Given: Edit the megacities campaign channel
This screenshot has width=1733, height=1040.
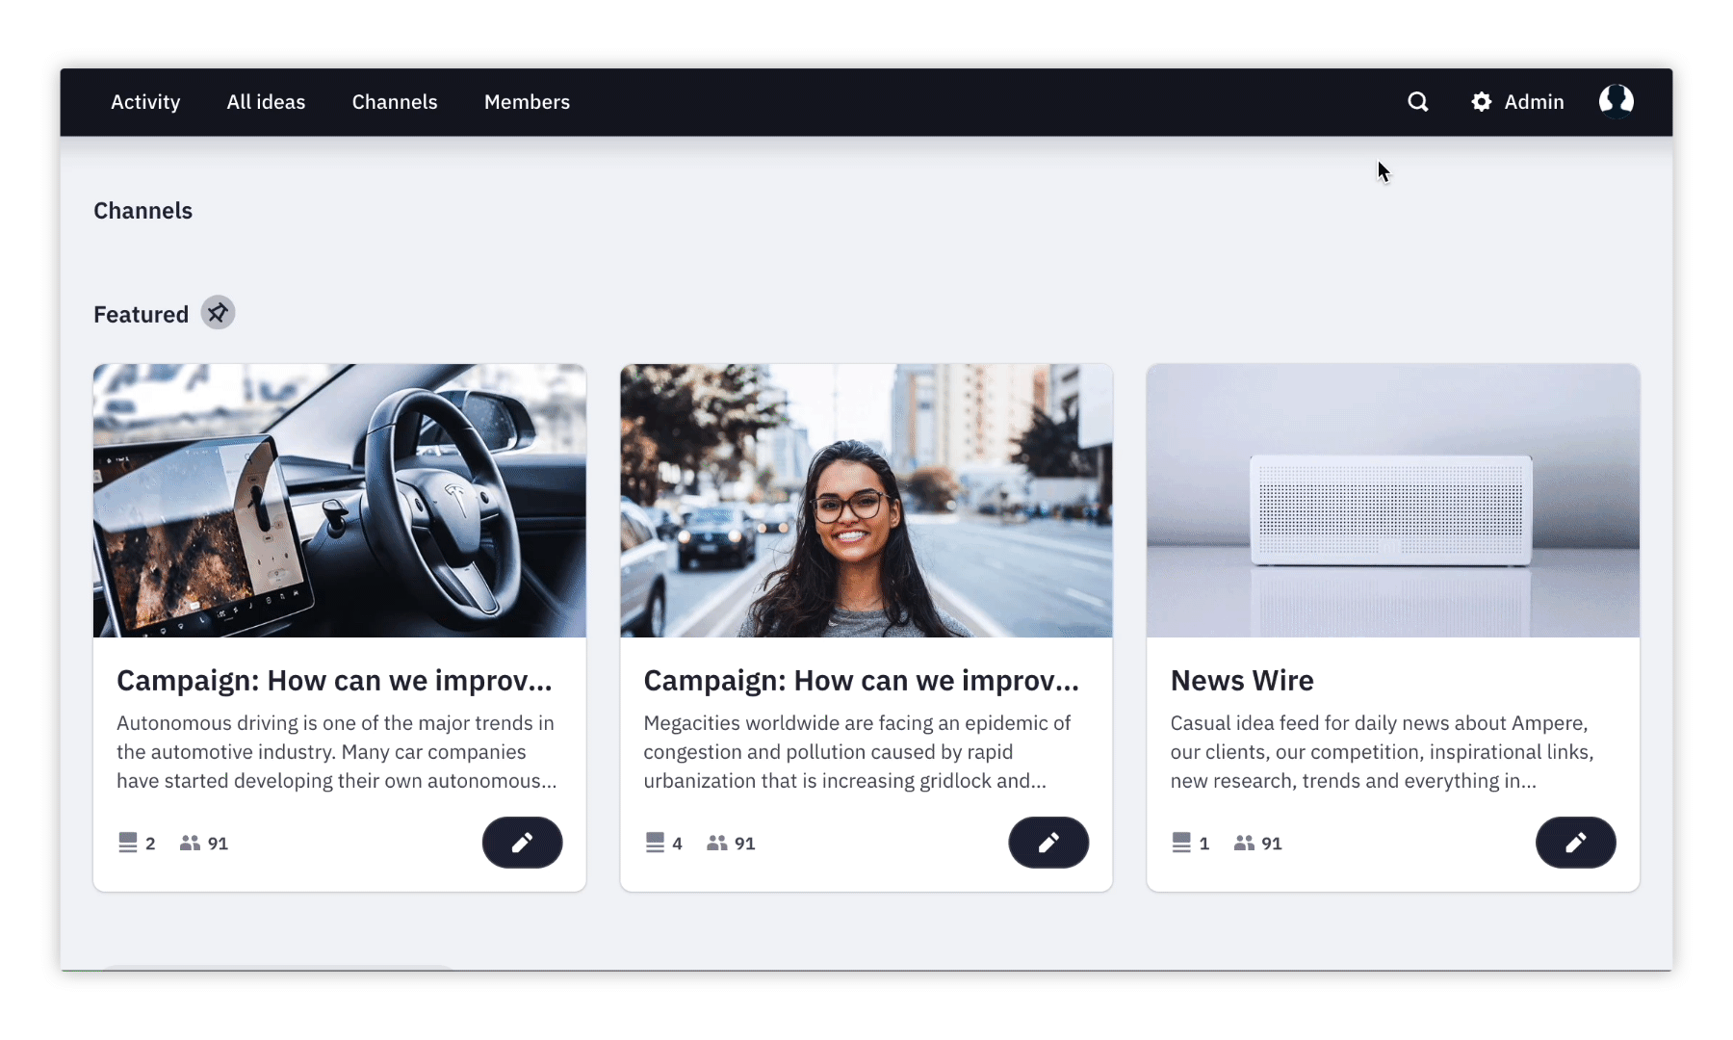Looking at the screenshot, I should pyautogui.click(x=1048, y=843).
